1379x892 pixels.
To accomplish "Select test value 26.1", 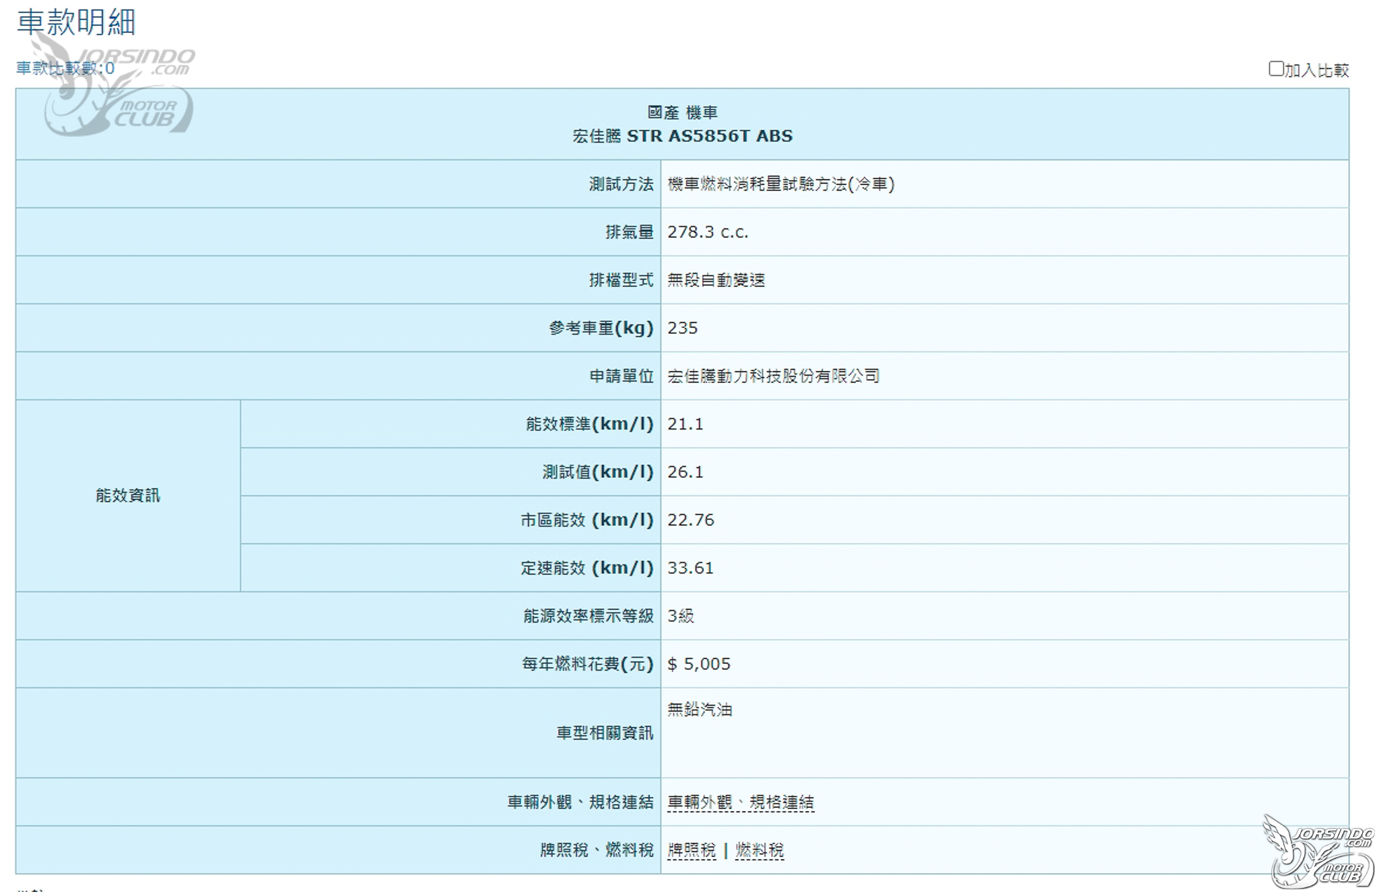I will click(x=685, y=472).
